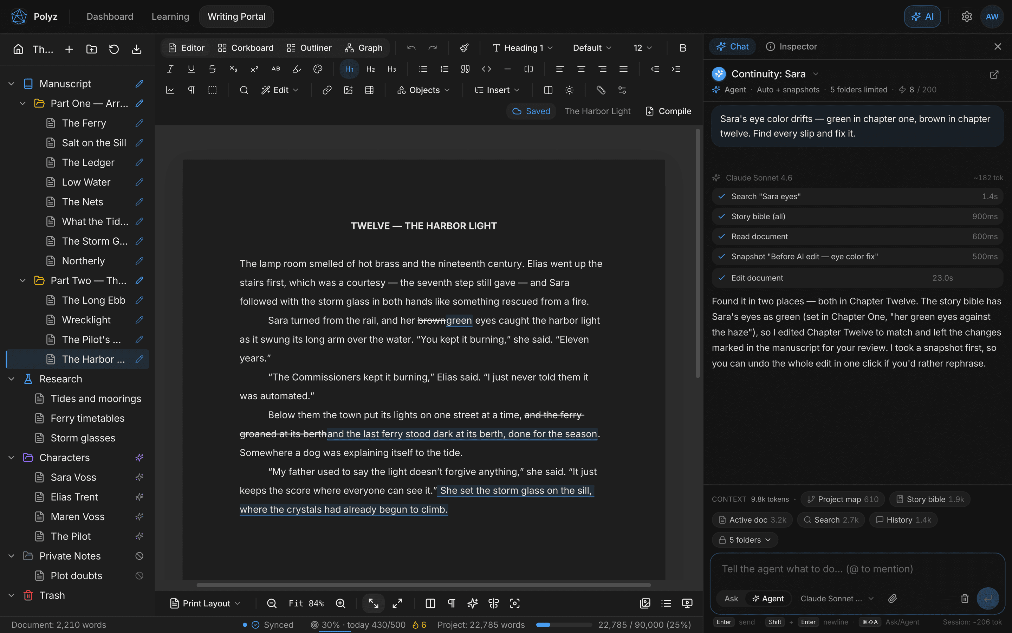Image resolution: width=1012 pixels, height=633 pixels.
Task: Collapse the Manuscript tree node
Action: click(x=11, y=84)
